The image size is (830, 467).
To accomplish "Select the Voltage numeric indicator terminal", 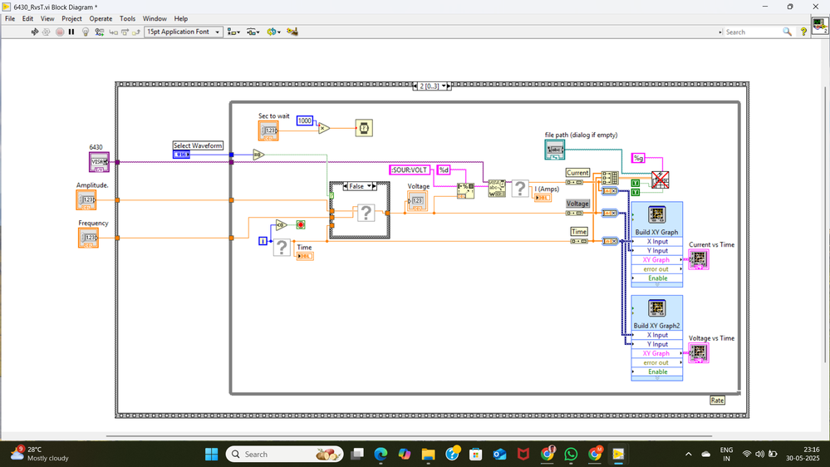I will (417, 201).
